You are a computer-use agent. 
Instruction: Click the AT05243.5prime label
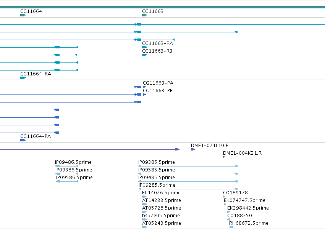click(162, 223)
